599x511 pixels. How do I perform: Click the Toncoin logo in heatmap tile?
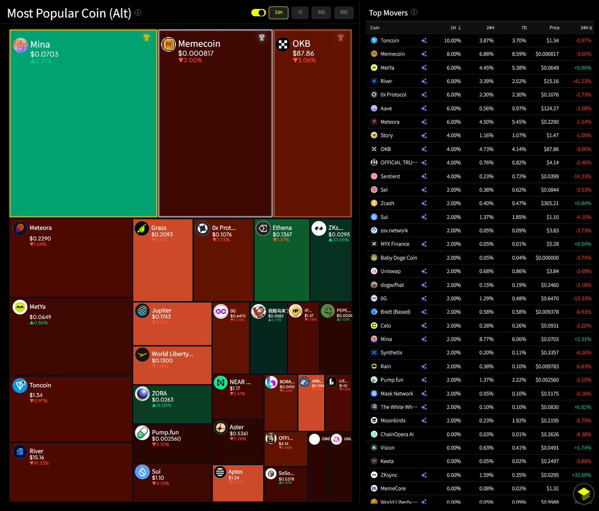(20, 386)
